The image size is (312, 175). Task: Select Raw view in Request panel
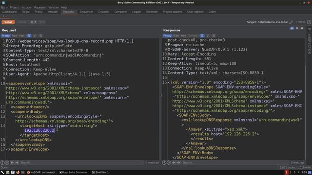pos(14,35)
